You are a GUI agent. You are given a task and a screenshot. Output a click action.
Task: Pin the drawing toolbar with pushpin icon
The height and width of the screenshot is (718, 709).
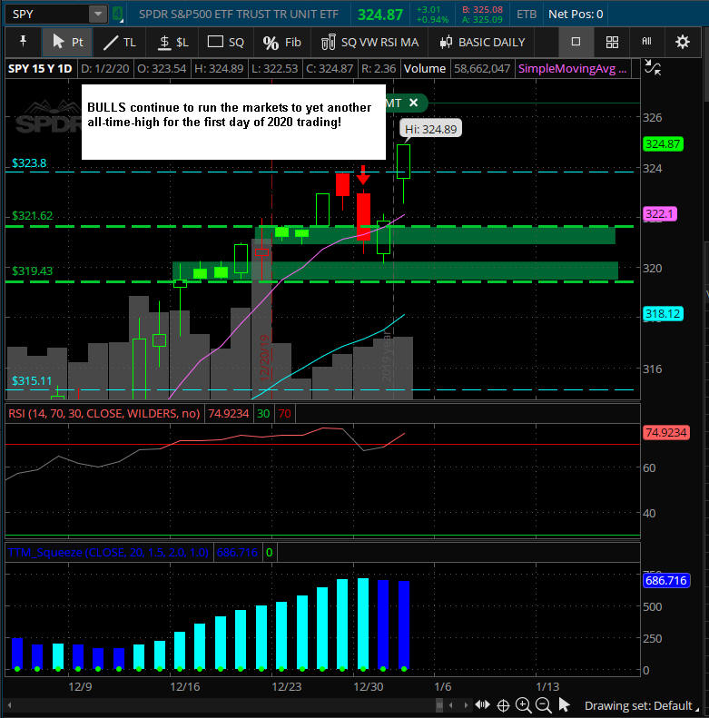pos(22,42)
